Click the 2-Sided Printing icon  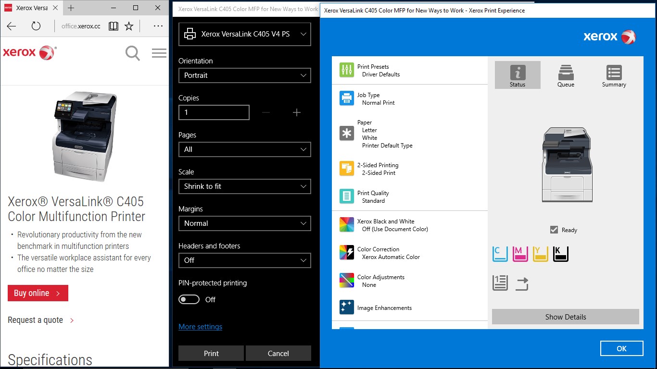[x=347, y=169]
